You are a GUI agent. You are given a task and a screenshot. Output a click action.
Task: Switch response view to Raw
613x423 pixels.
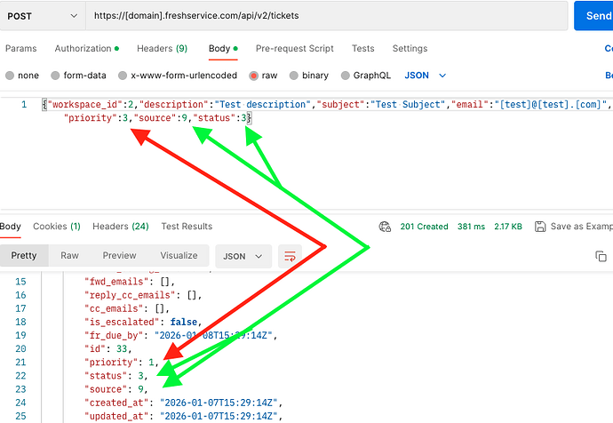coord(69,256)
